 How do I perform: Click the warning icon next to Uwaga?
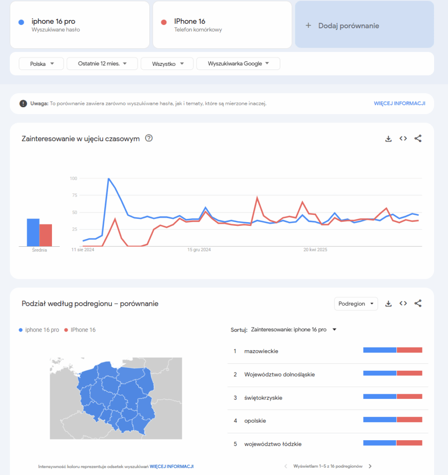[23, 103]
